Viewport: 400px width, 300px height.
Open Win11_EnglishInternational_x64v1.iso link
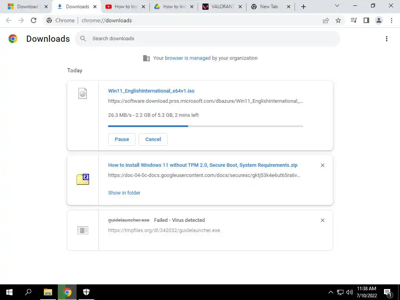[151, 91]
